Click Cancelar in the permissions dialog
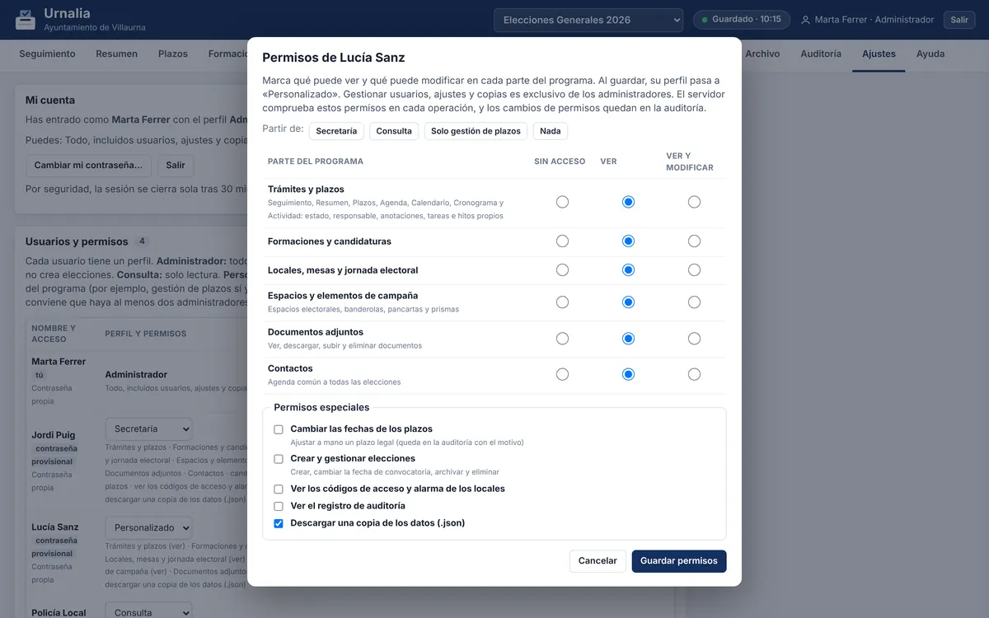This screenshot has height=618, width=989. pos(598,561)
